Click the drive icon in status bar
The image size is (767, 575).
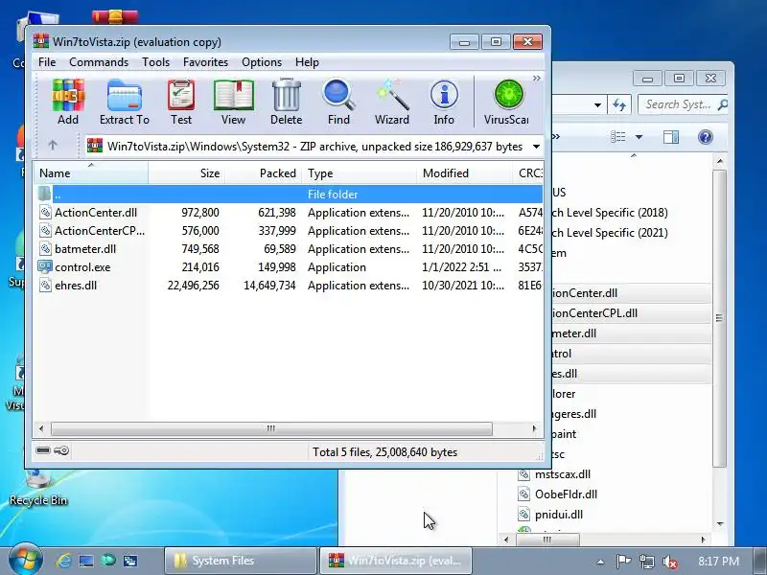click(x=43, y=450)
